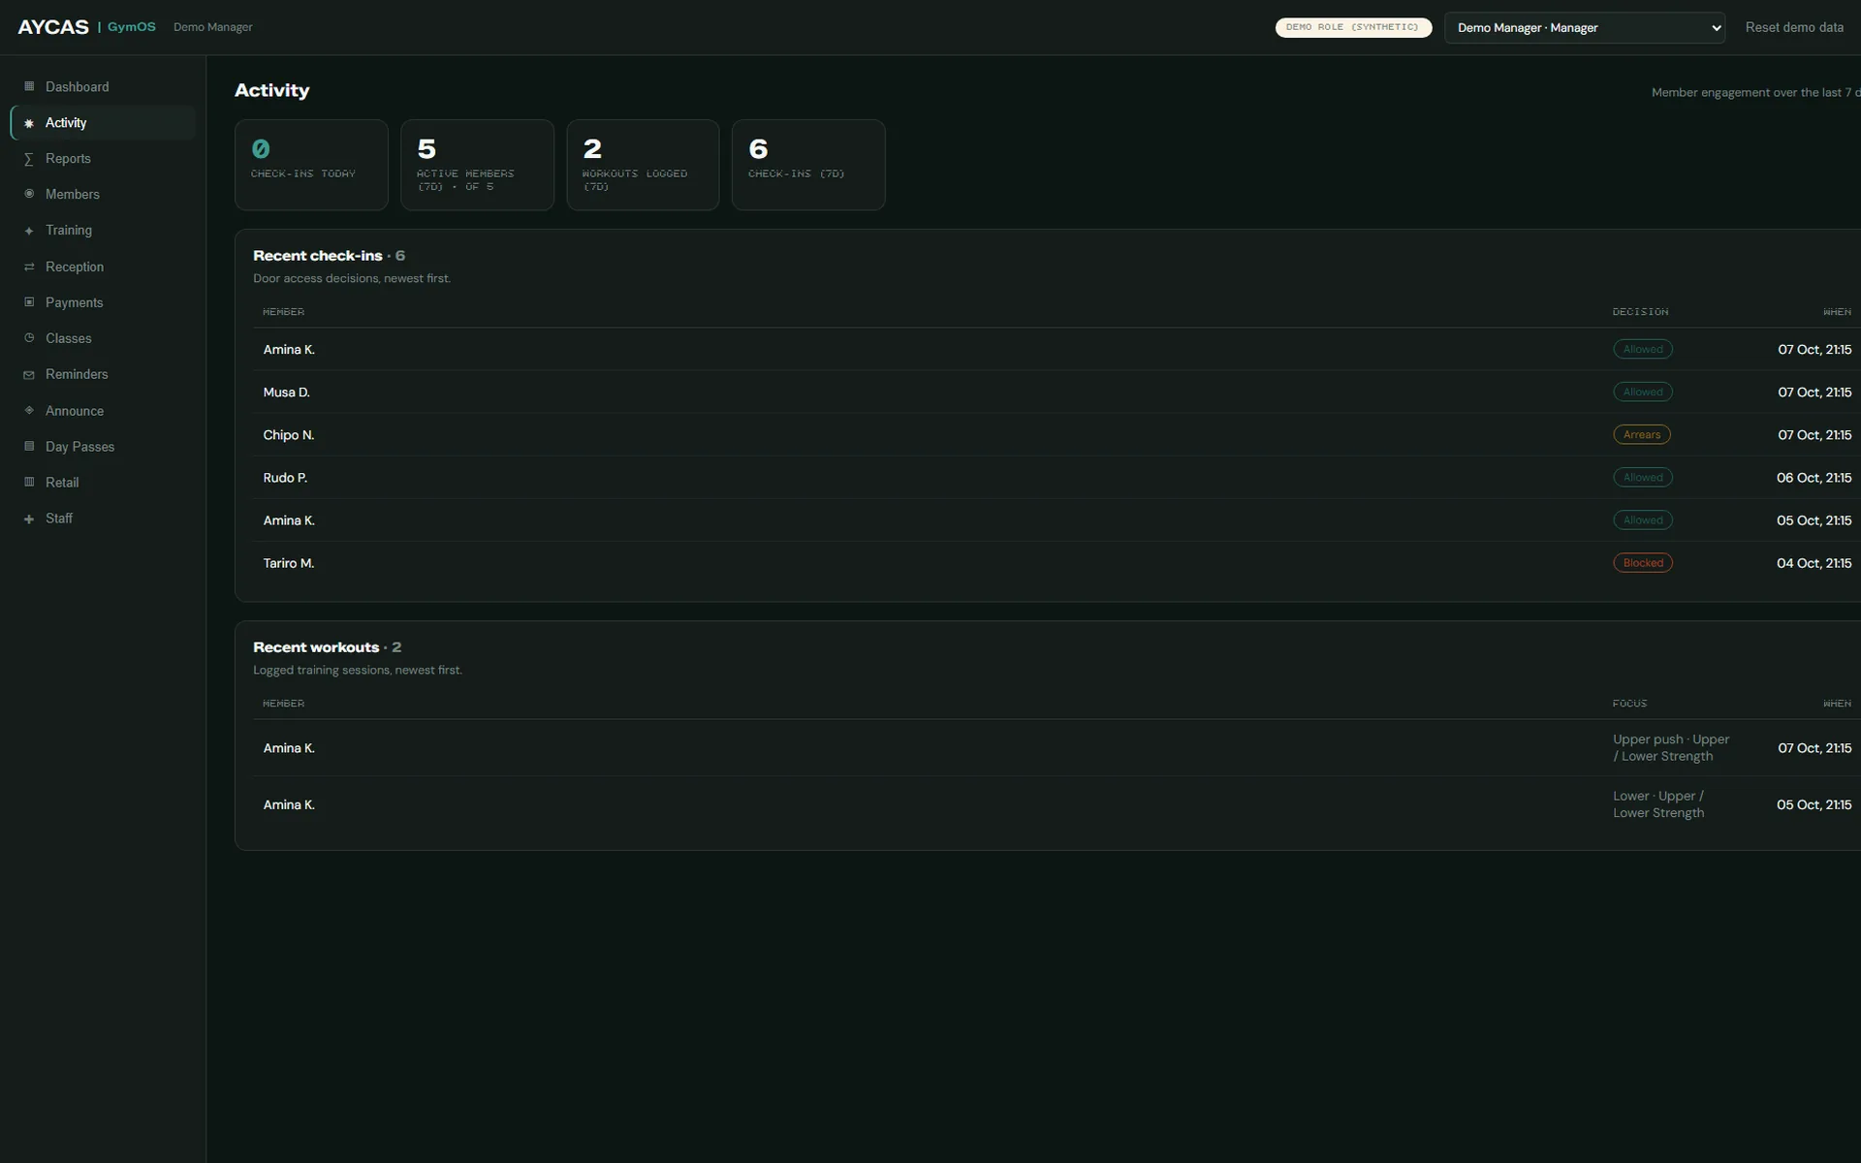Navigate to Payments

point(103,302)
